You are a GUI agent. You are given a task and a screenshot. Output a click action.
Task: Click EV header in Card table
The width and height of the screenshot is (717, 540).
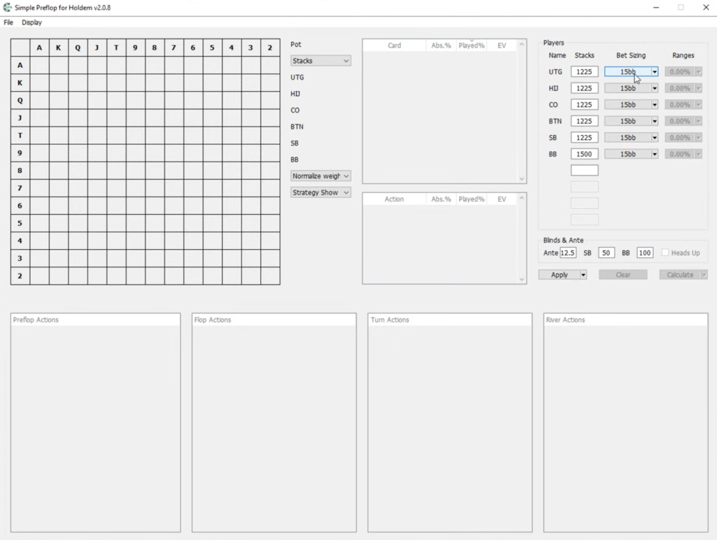click(x=501, y=45)
